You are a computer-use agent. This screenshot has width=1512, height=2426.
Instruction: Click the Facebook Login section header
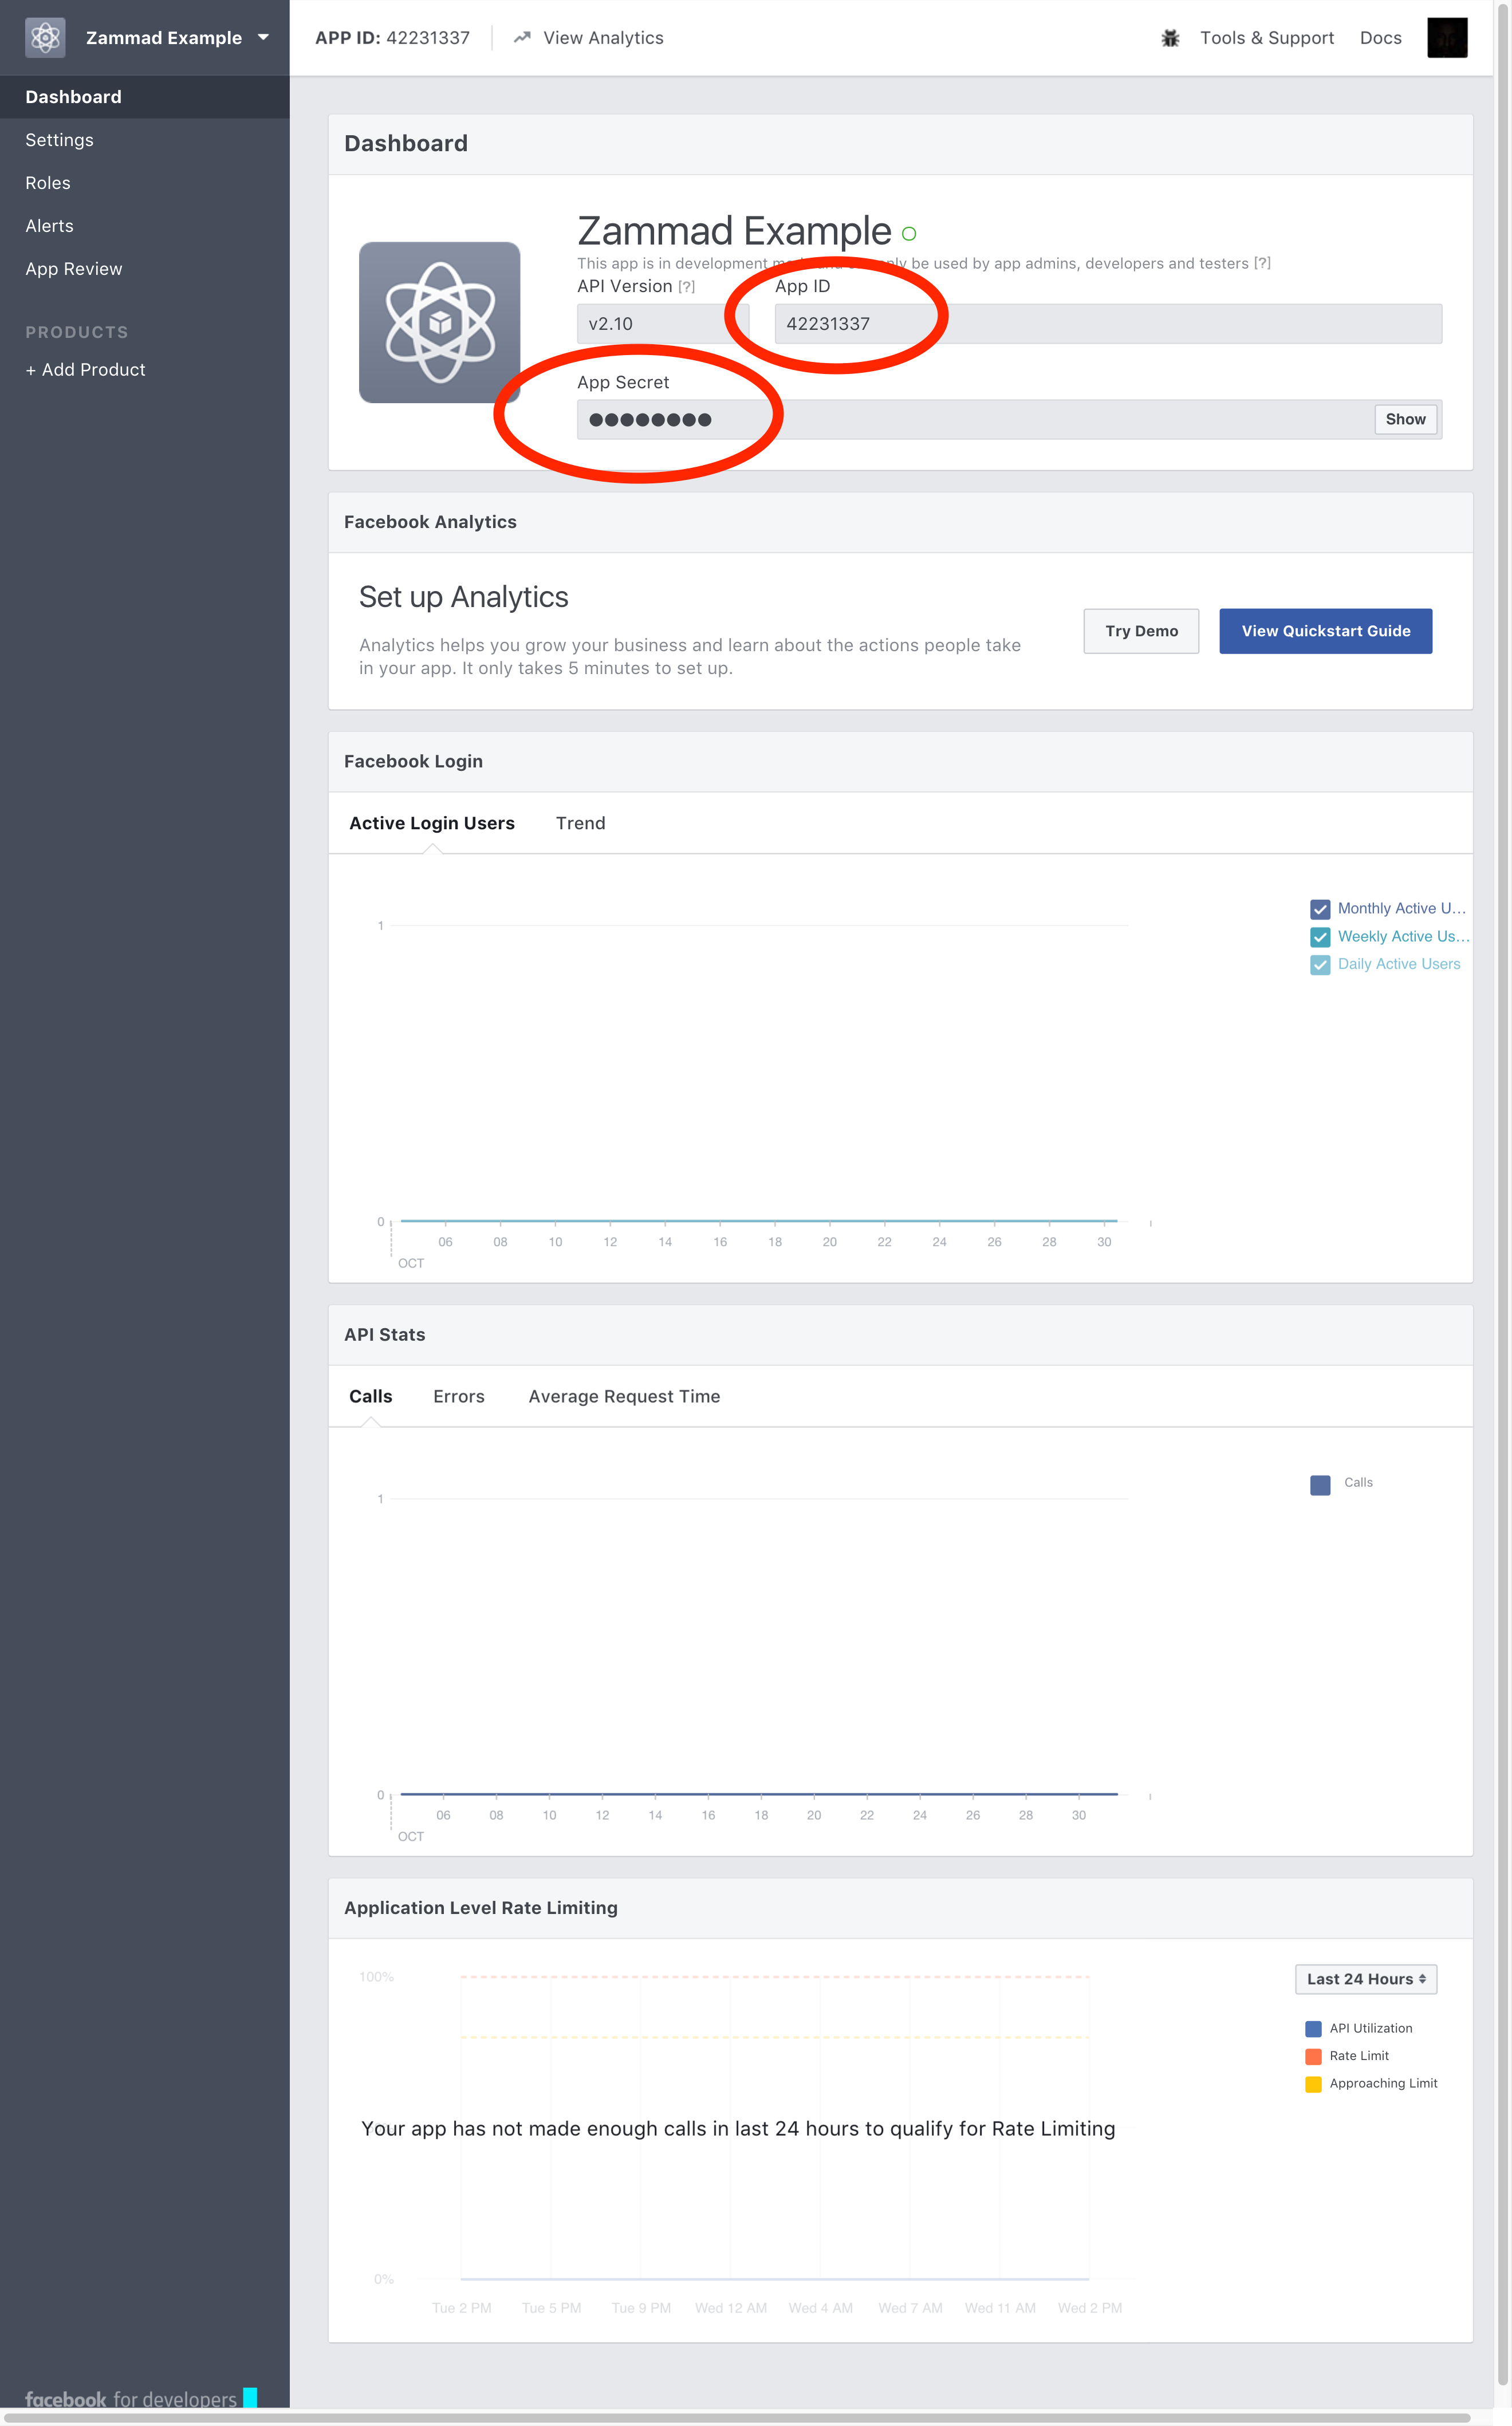tap(413, 761)
